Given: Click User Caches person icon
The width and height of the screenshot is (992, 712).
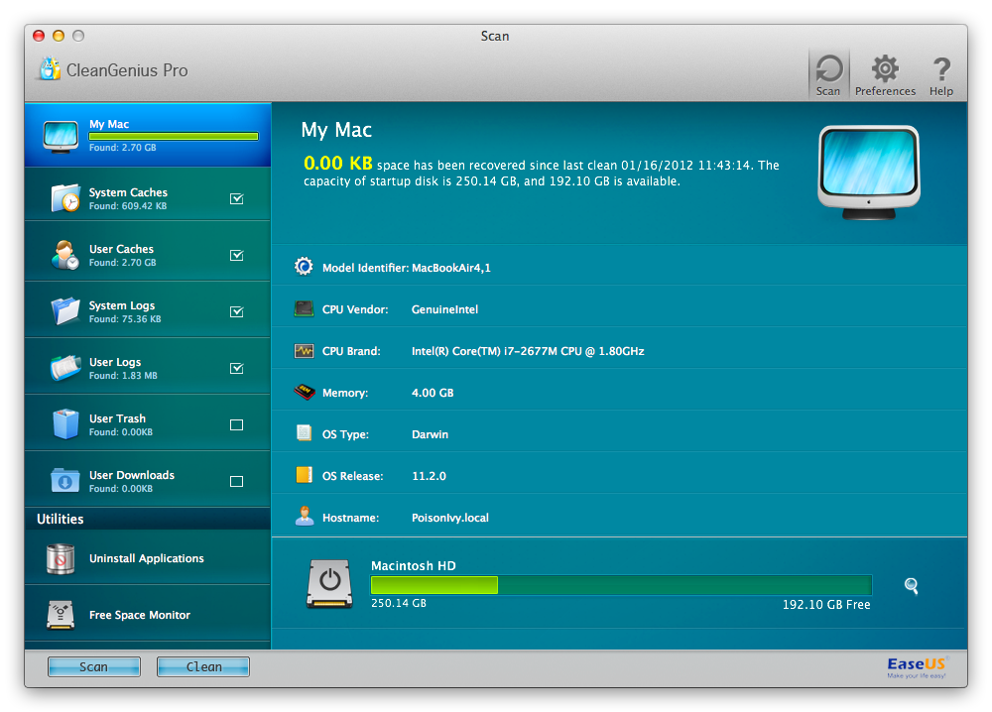Looking at the screenshot, I should pos(64,255).
